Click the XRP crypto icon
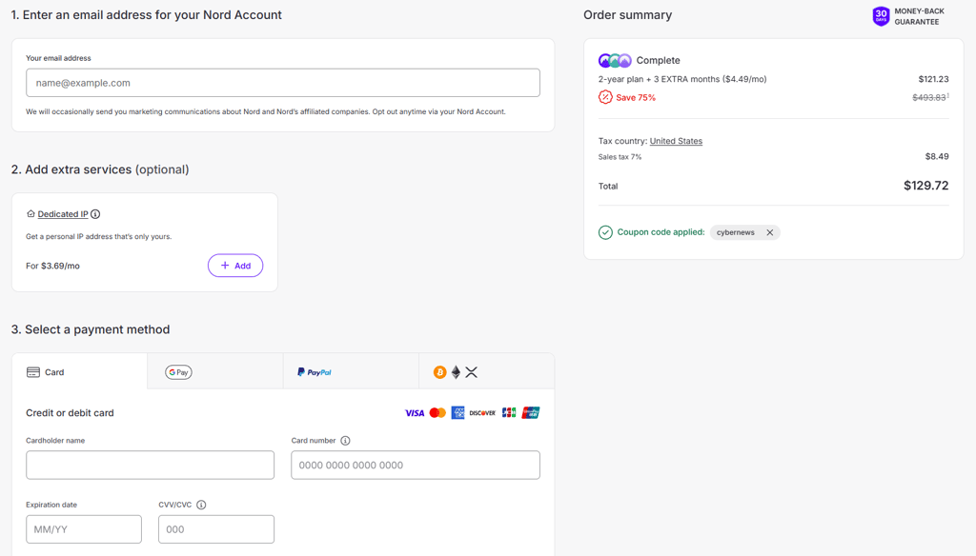This screenshot has height=556, width=976. tap(471, 372)
